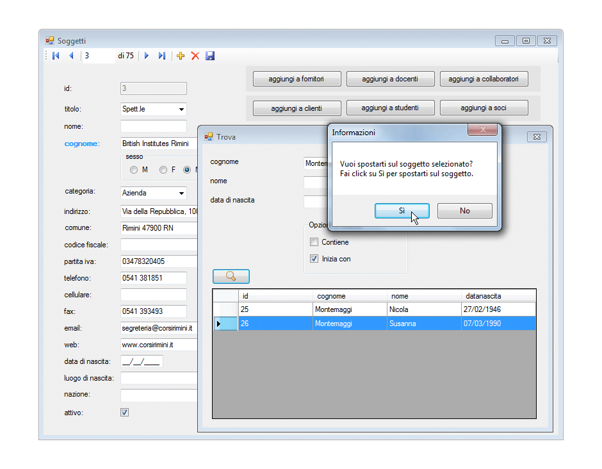Select the M sex radio button

coord(134,170)
